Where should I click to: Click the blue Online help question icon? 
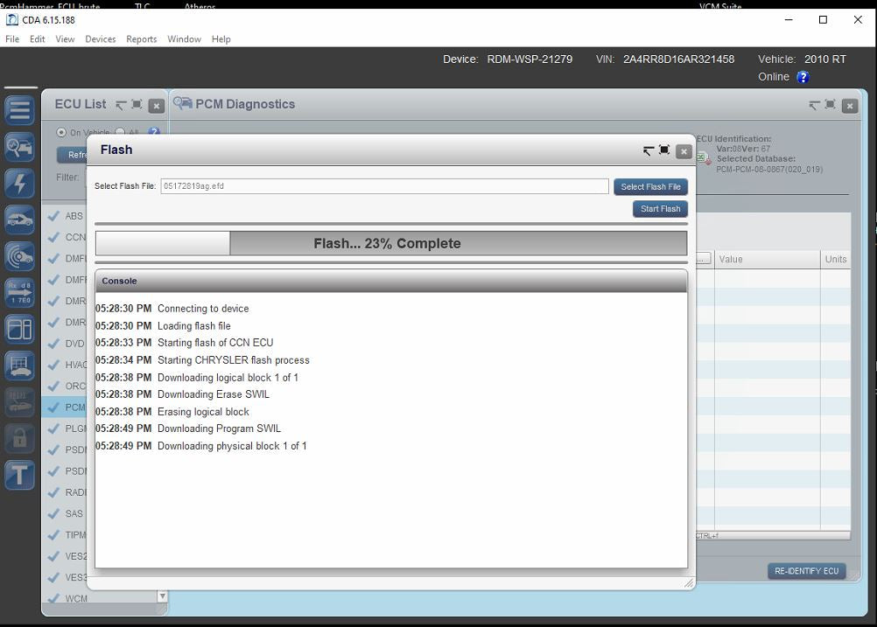pos(803,77)
